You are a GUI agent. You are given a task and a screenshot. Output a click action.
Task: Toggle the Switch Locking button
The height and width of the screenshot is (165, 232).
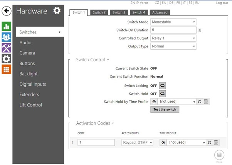click(x=162, y=86)
